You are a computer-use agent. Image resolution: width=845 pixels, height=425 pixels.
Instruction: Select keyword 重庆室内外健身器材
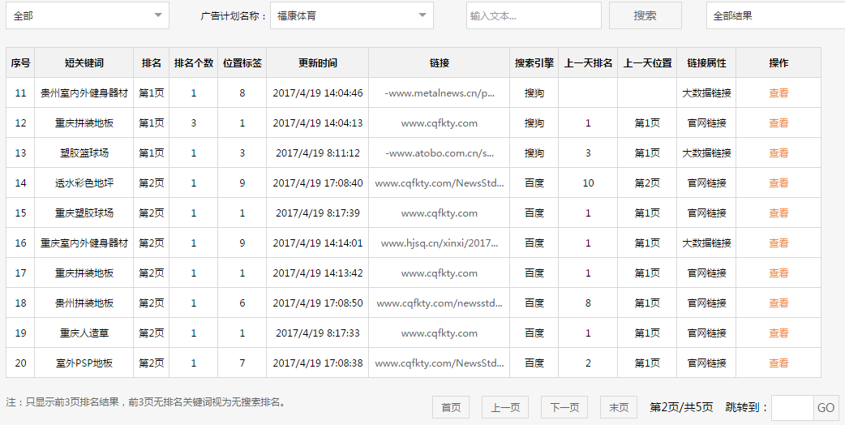[84, 243]
